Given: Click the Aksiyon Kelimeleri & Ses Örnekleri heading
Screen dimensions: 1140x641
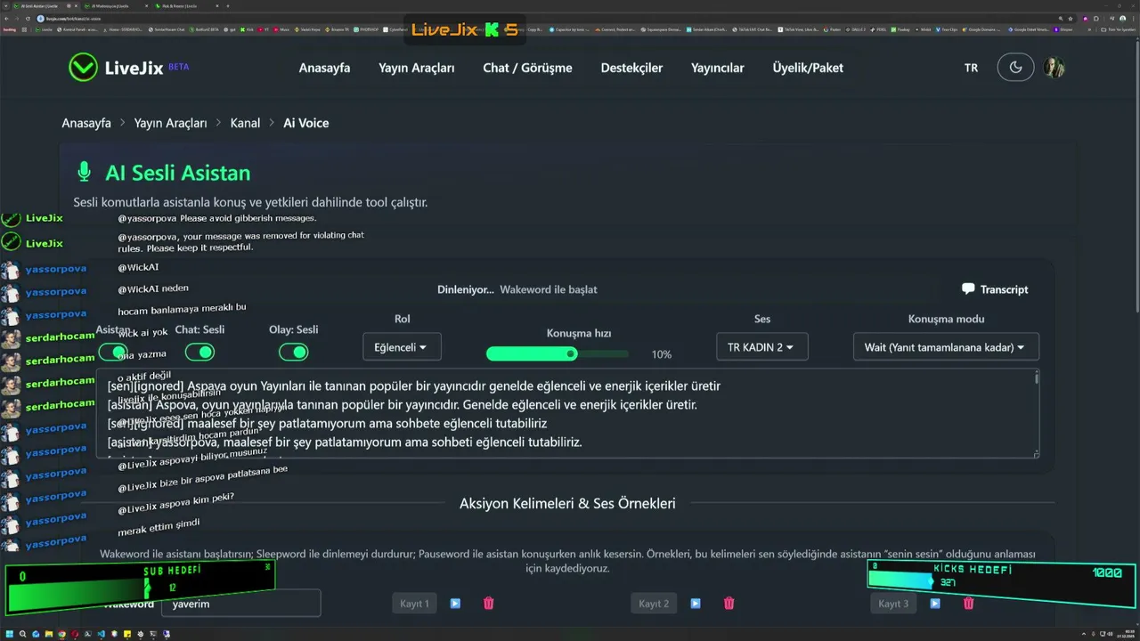Looking at the screenshot, I should (567, 504).
